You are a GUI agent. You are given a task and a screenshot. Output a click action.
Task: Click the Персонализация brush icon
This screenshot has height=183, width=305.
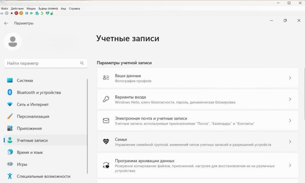[10, 116]
